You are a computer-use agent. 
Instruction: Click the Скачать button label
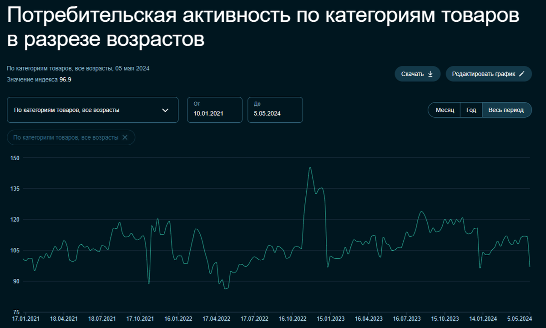point(412,74)
